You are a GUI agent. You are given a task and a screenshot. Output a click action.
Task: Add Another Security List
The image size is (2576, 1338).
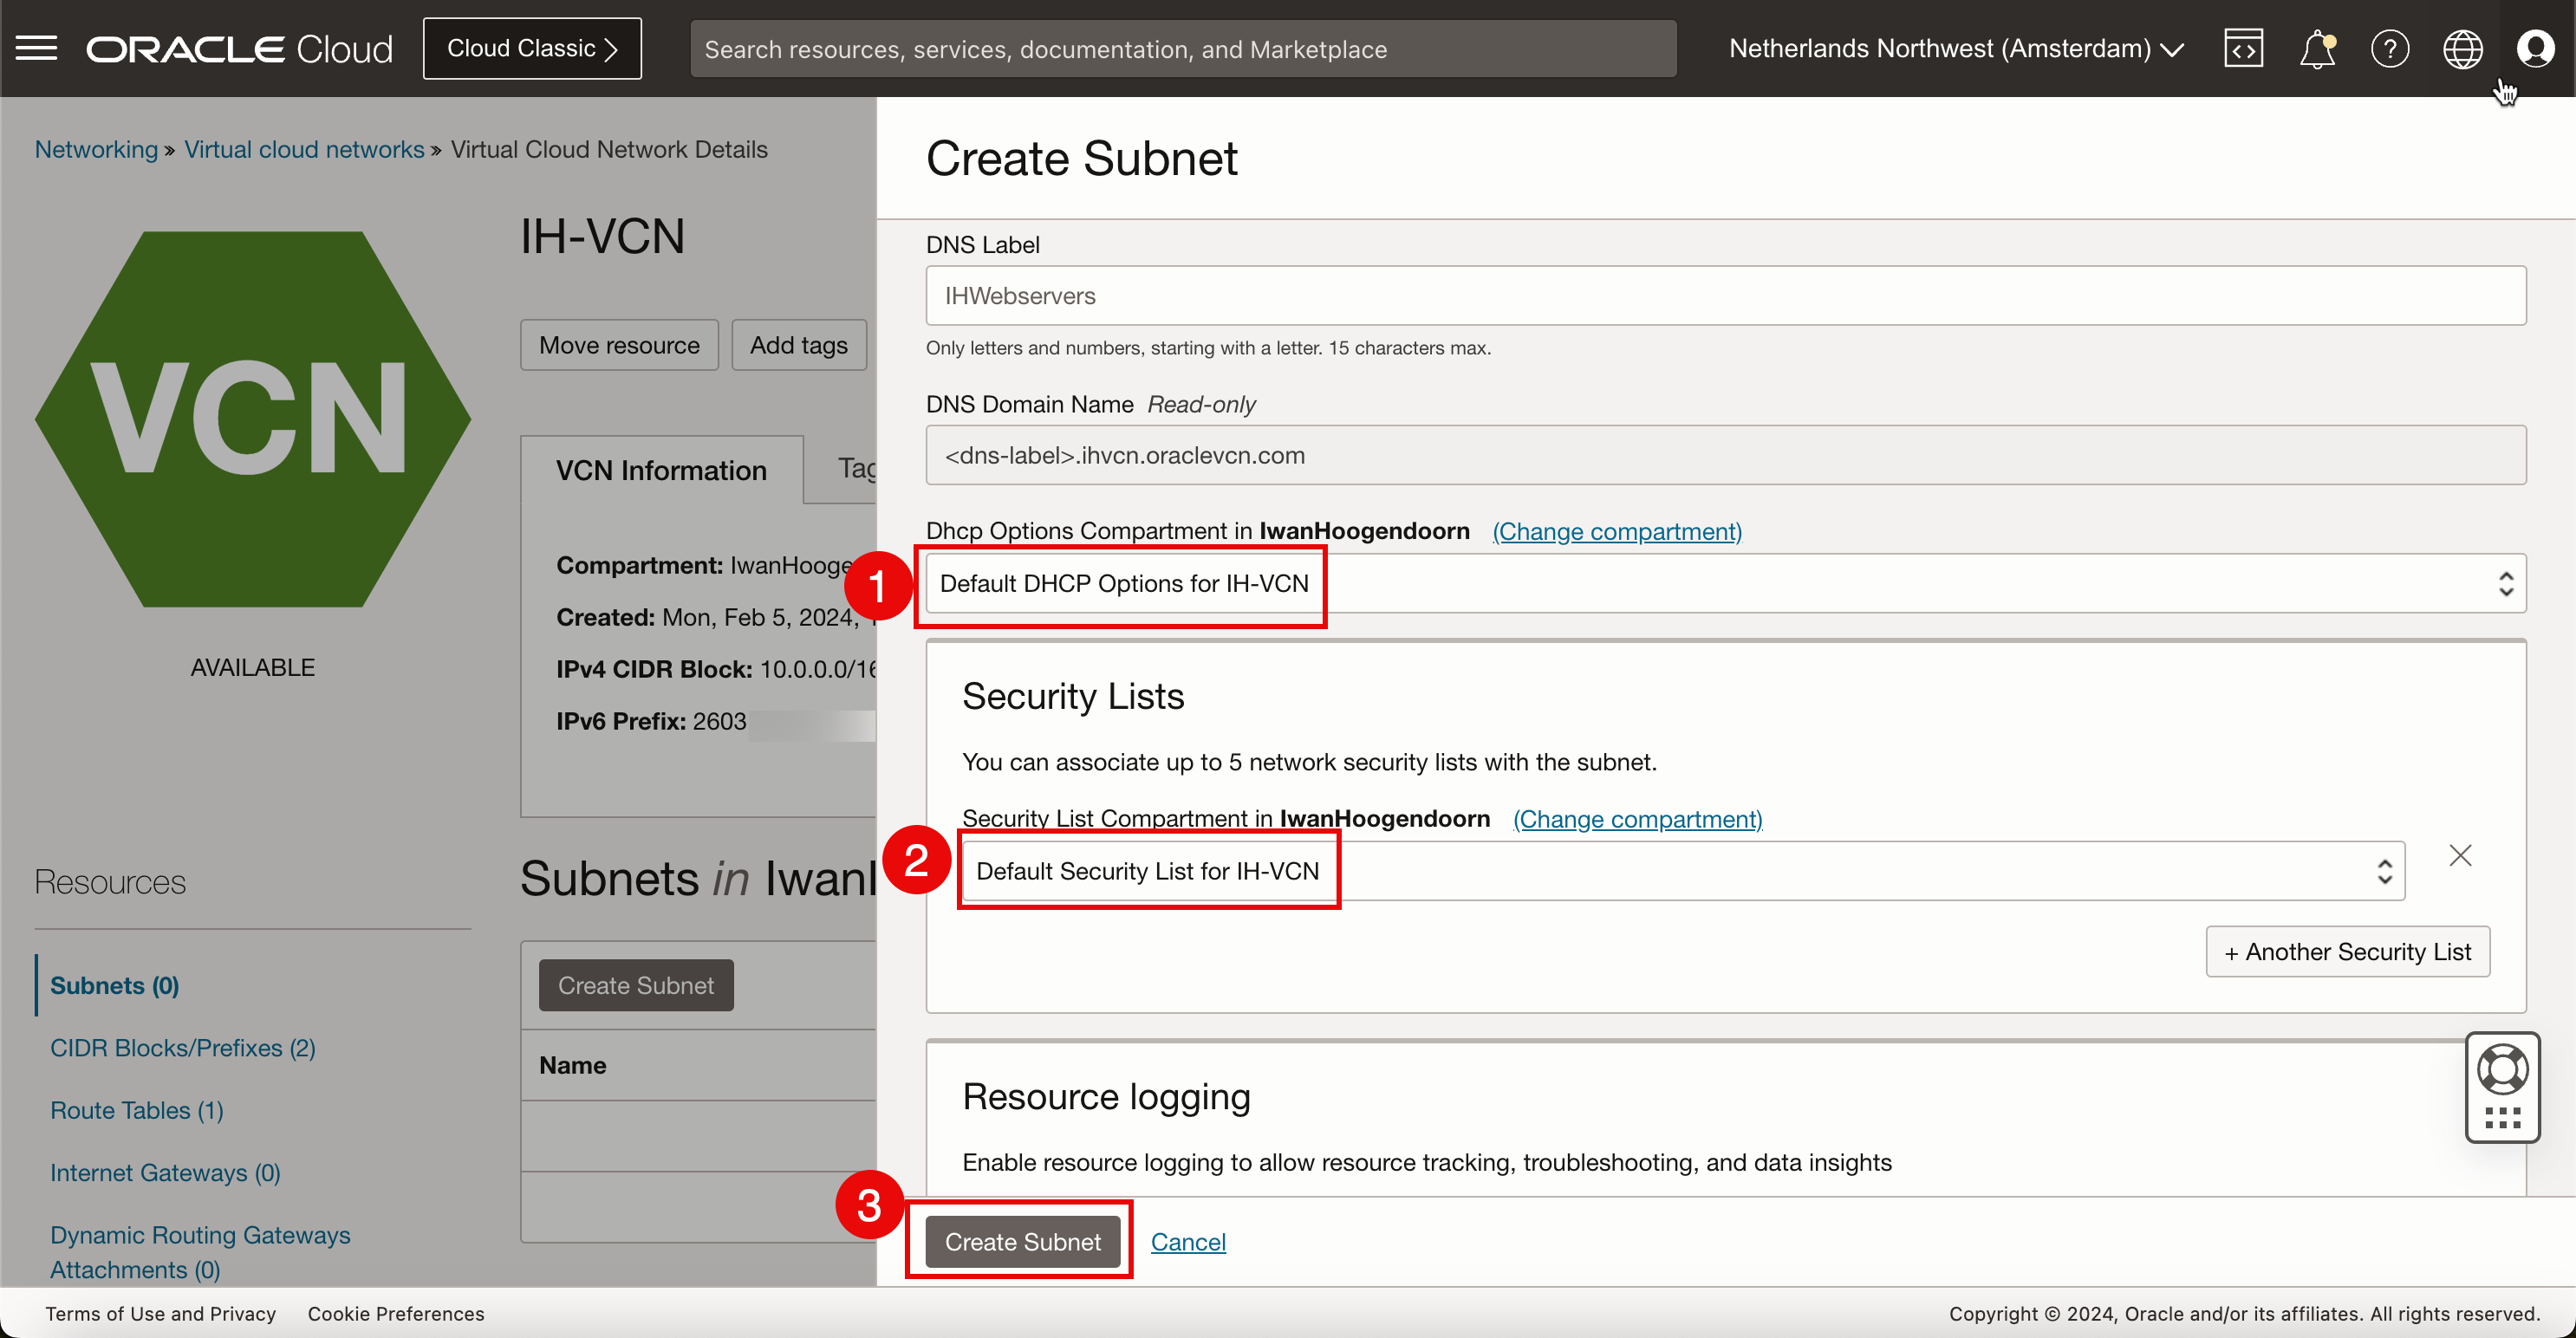click(2347, 952)
